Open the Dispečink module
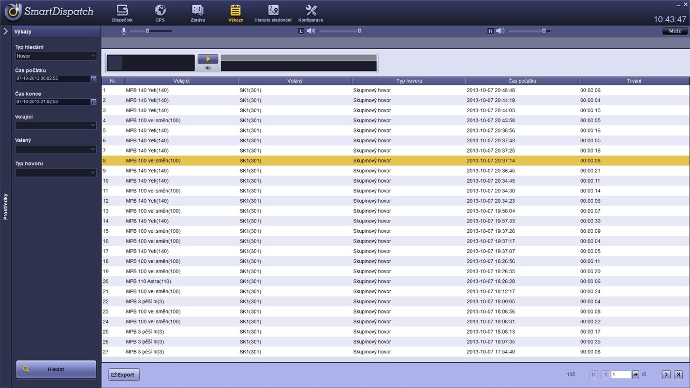 click(122, 13)
